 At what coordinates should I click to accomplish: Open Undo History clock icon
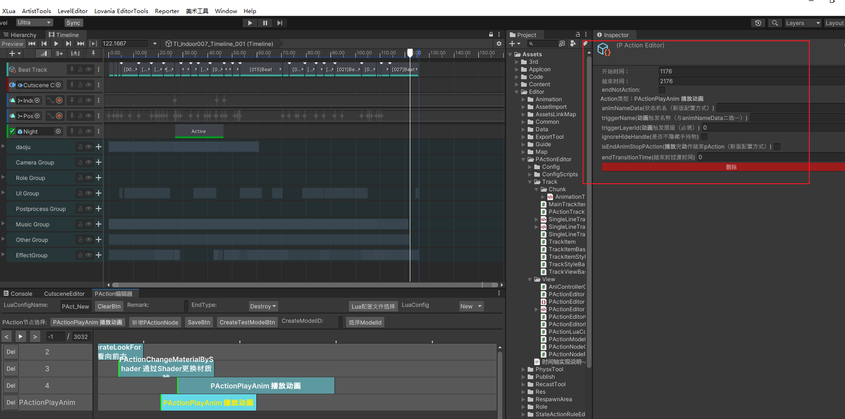click(x=758, y=23)
